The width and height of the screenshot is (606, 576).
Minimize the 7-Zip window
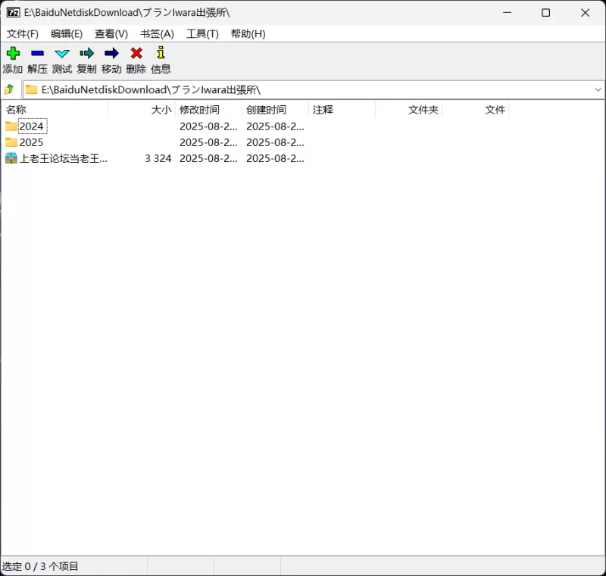coord(508,13)
